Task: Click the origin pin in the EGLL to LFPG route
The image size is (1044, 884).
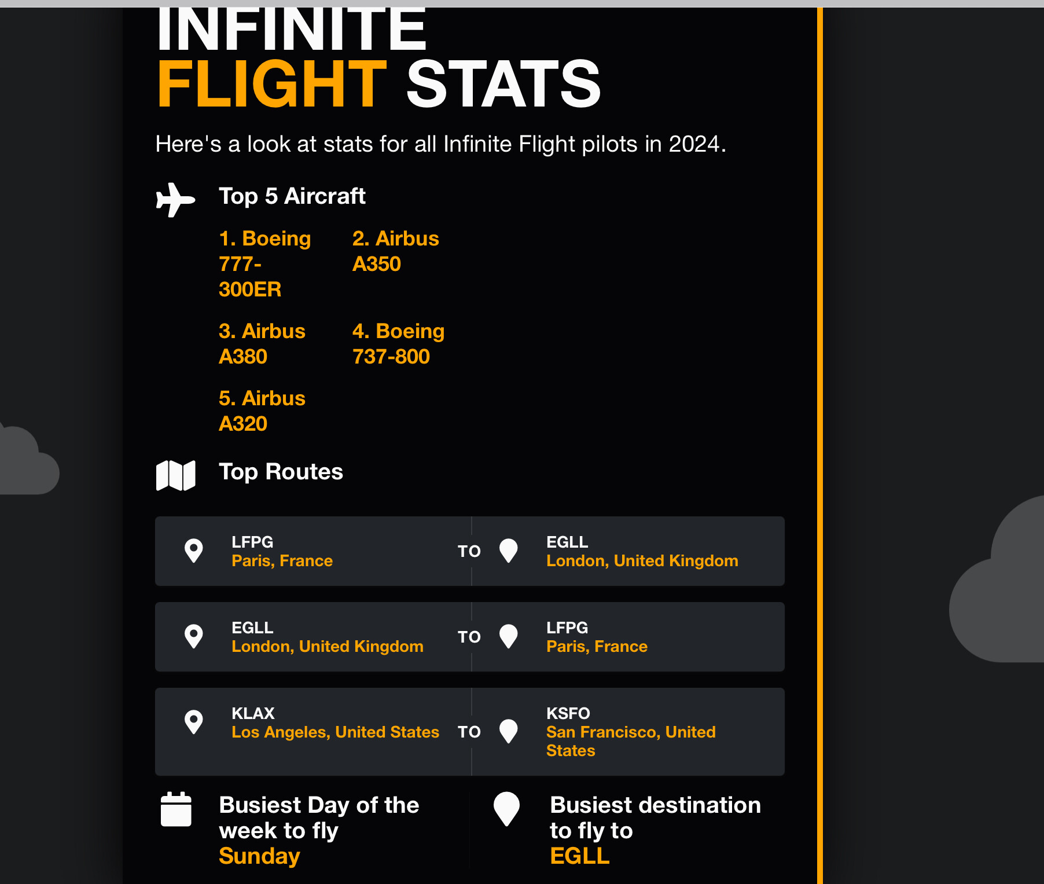Action: pyautogui.click(x=194, y=636)
